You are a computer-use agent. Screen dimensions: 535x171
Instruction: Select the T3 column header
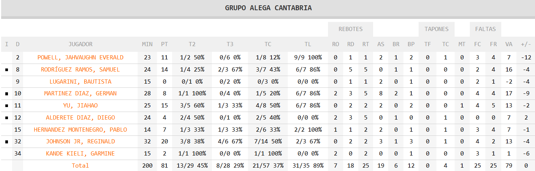tap(230, 44)
